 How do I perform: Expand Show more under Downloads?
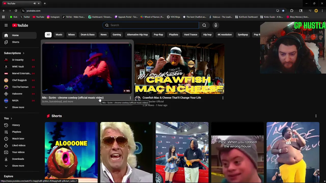point(19,166)
